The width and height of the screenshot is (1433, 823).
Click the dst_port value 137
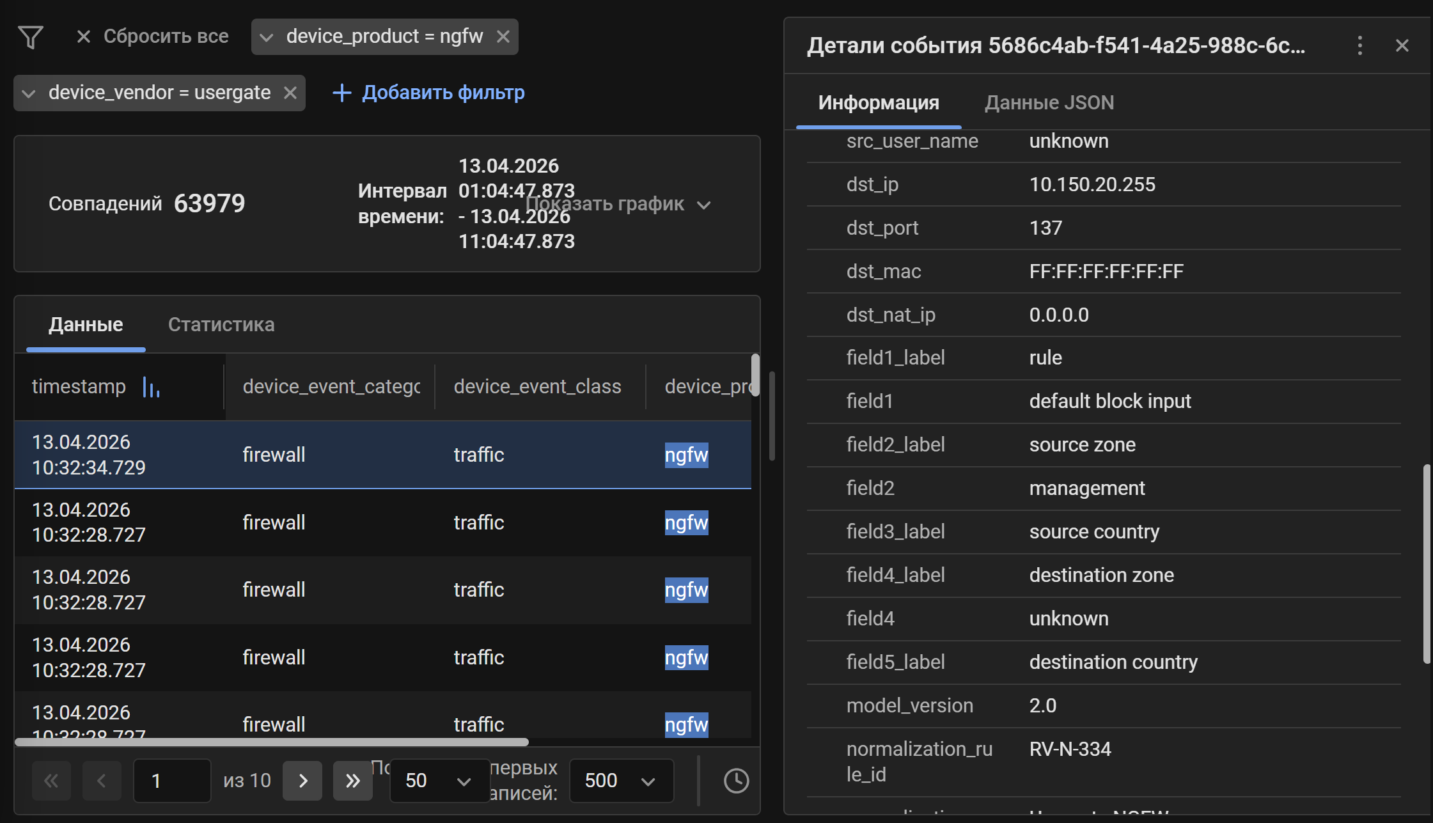(x=1045, y=228)
